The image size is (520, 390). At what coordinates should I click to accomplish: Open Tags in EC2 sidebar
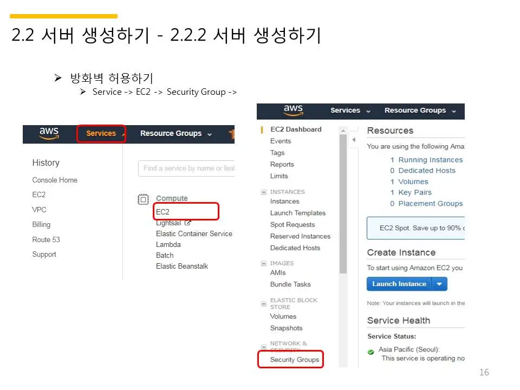tap(277, 153)
